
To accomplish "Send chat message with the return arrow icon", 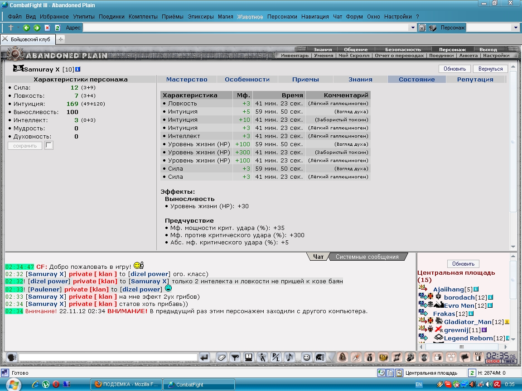I will point(204,358).
